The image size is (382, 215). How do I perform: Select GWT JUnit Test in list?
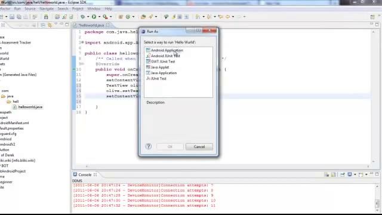163,62
